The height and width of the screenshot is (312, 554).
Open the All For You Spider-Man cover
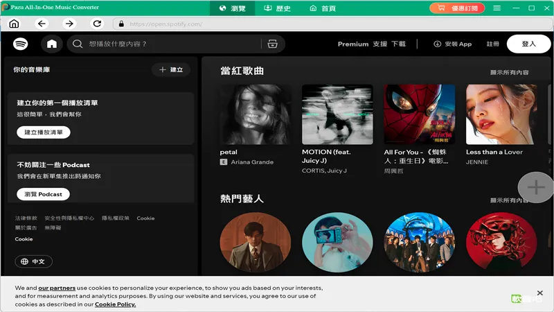click(x=420, y=114)
